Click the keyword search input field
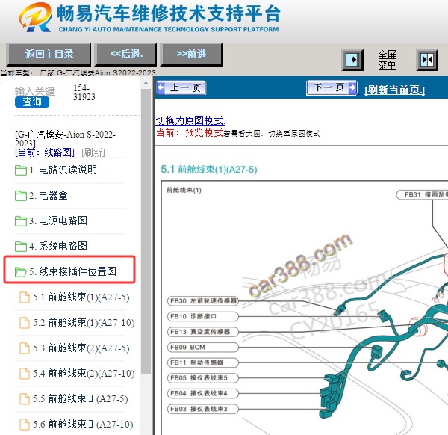The height and width of the screenshot is (435, 448). (34, 91)
